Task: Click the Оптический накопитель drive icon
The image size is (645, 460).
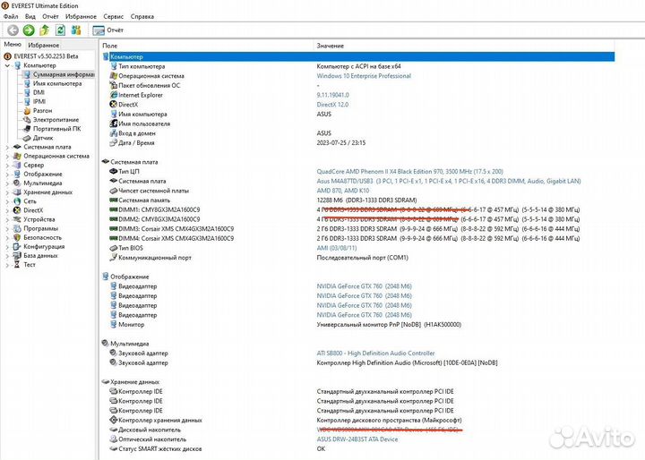Action: click(x=114, y=439)
